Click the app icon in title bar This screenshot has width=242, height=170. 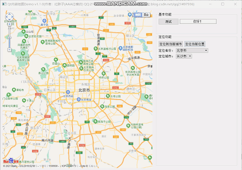[x=4, y=4]
